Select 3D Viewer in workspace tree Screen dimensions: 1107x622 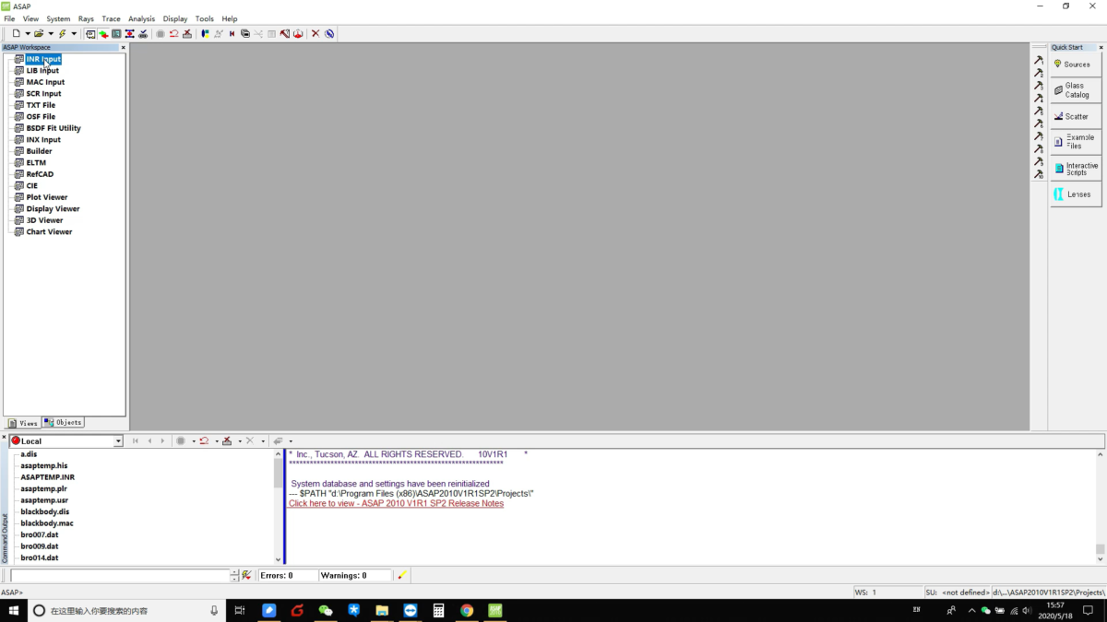point(44,220)
